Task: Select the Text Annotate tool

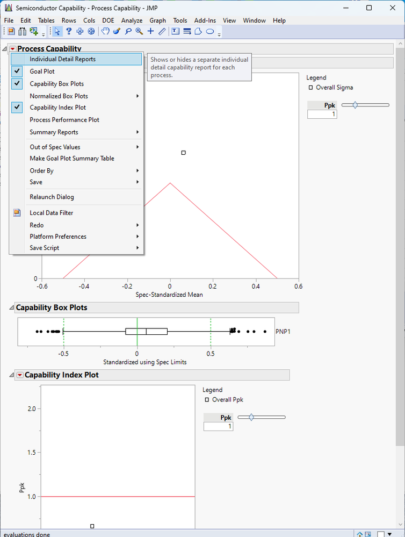Action: [x=176, y=32]
